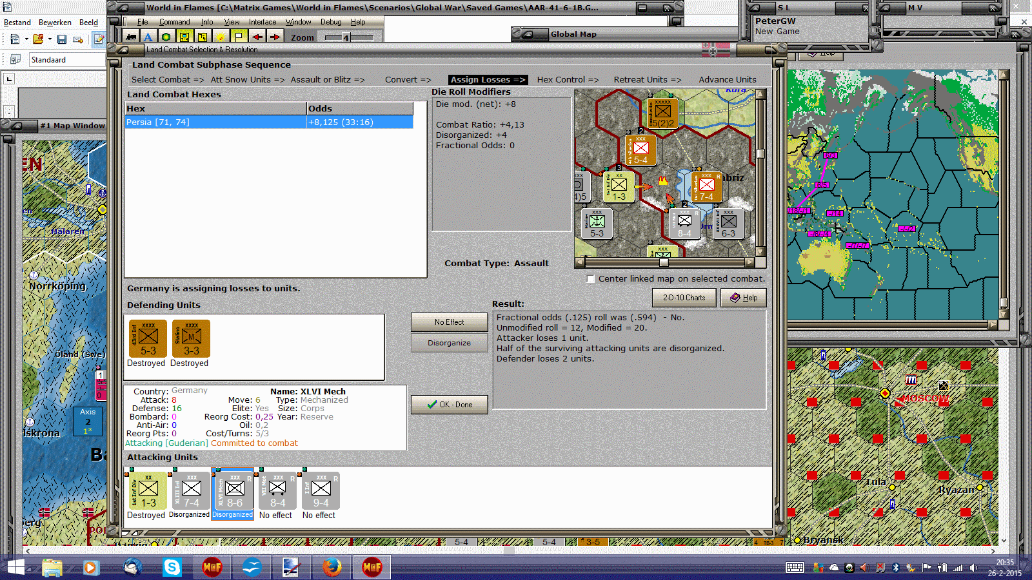Image resolution: width=1032 pixels, height=580 pixels.
Task: Select the 8-4 attacking unit counter
Action: pyautogui.click(x=277, y=490)
